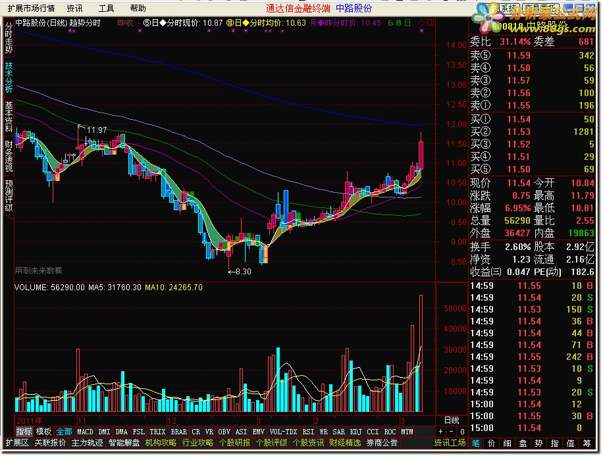Screen dimensions: 603x456
Task: Open the 个股研报 link
Action: 234,443
